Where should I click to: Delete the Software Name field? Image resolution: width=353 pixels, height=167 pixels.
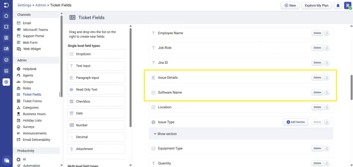point(317,92)
